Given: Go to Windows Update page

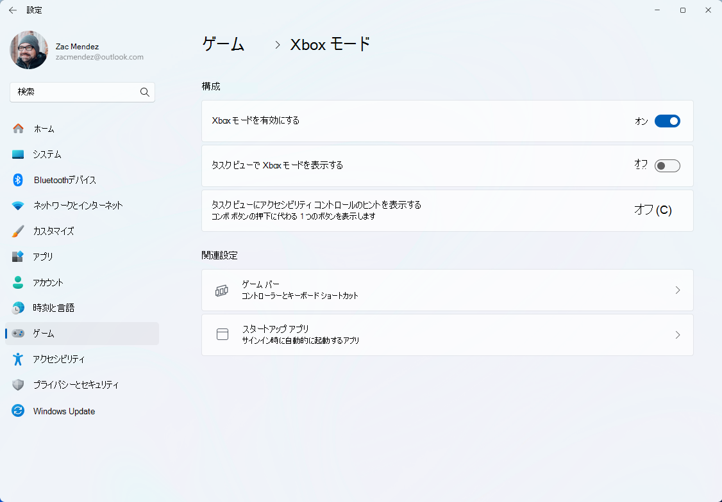Looking at the screenshot, I should pyautogui.click(x=82, y=411).
